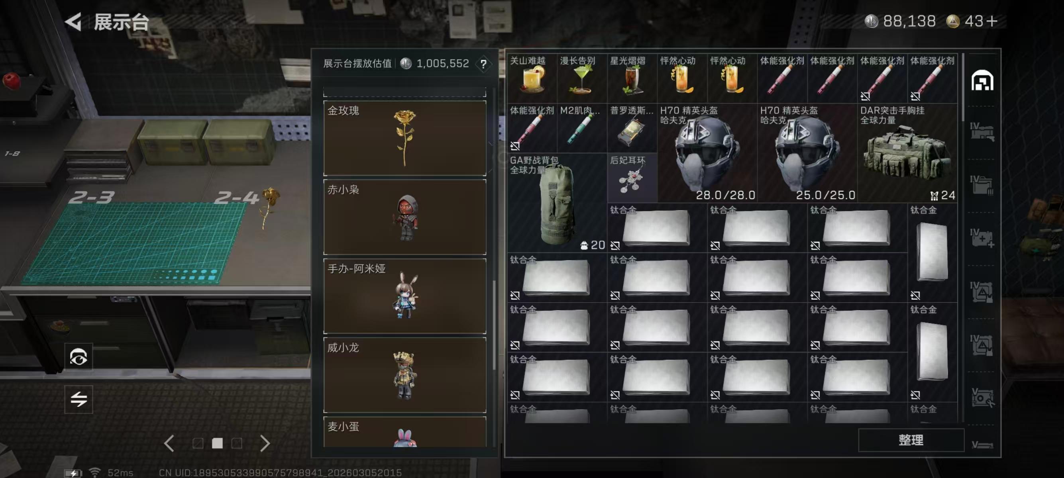Open the IV medical case tab

pyautogui.click(x=982, y=239)
